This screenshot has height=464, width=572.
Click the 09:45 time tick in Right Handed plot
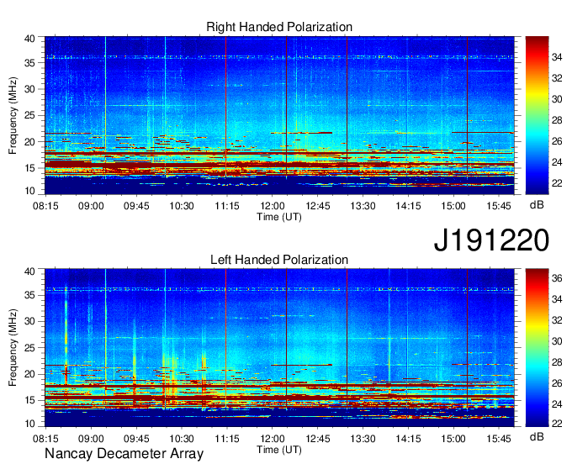(136, 206)
